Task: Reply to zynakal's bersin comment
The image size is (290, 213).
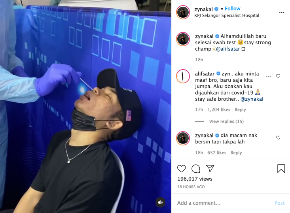Action: click(x=236, y=153)
